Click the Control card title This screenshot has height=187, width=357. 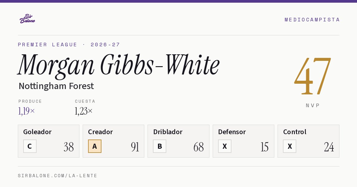tap(295, 132)
